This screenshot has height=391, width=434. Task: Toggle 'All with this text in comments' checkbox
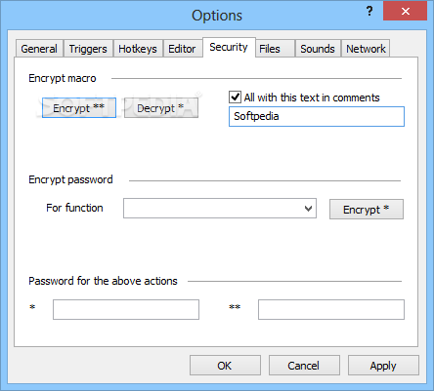point(235,98)
